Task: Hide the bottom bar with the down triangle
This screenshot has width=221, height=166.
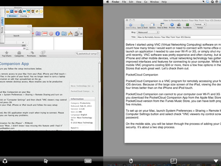Action: pos(216,161)
